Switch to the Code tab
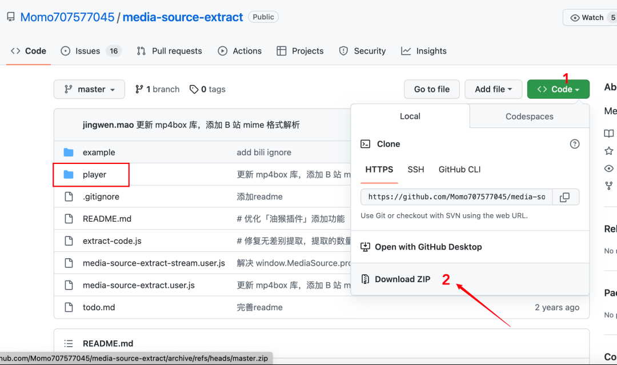The height and width of the screenshot is (365, 617). coord(29,51)
